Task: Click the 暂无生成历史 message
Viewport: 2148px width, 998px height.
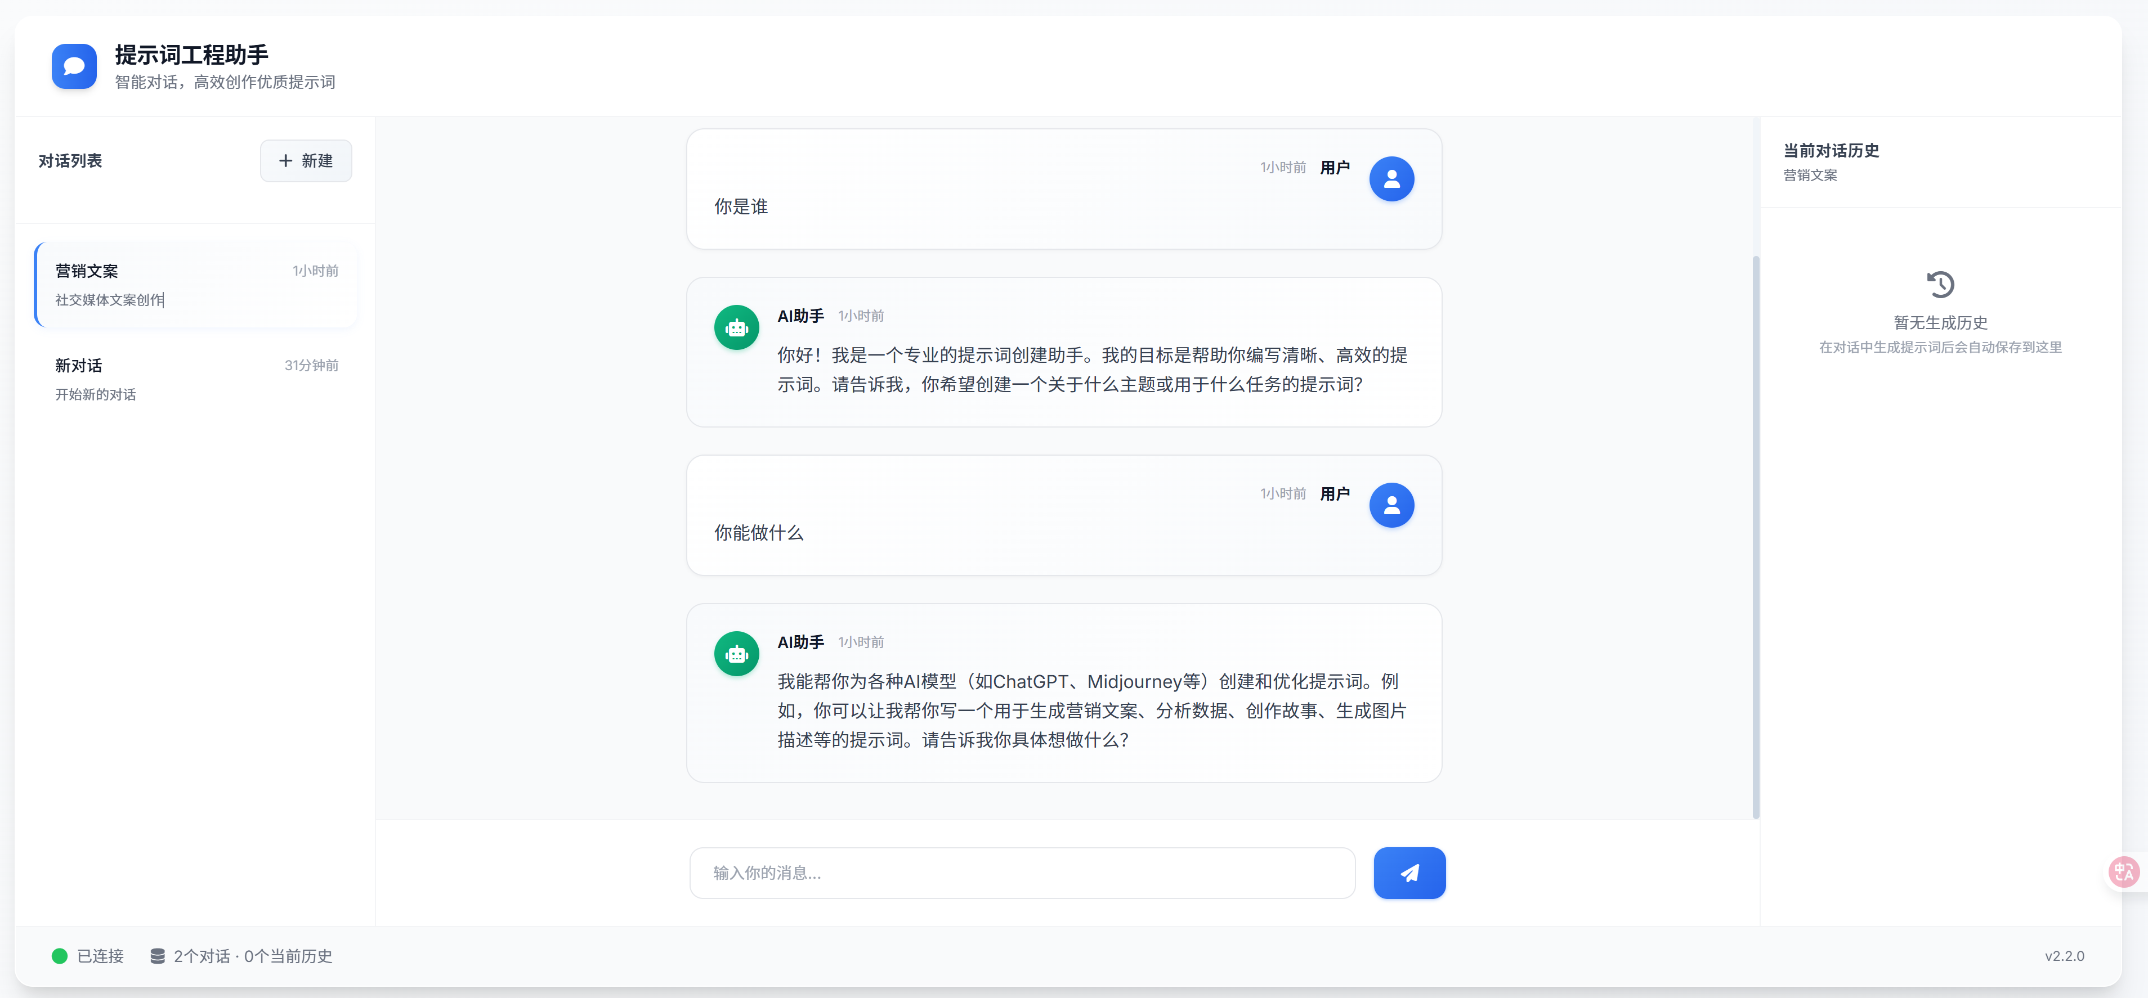Action: tap(1940, 323)
